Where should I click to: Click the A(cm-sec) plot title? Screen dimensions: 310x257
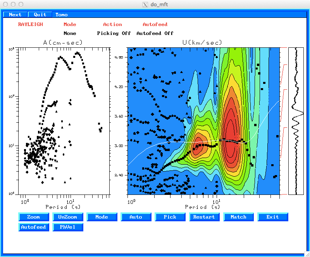click(63, 42)
